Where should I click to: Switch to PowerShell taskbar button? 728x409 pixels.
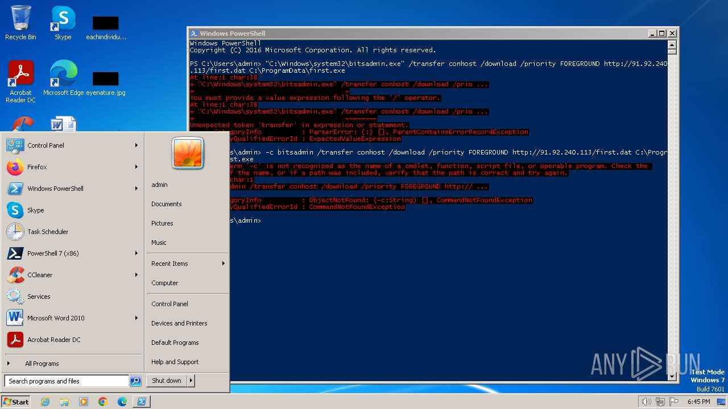click(x=142, y=402)
